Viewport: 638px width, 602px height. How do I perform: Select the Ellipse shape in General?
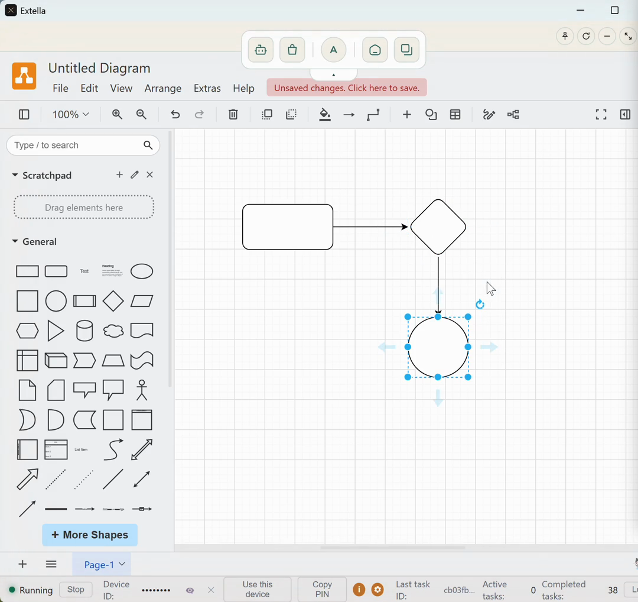[142, 271]
